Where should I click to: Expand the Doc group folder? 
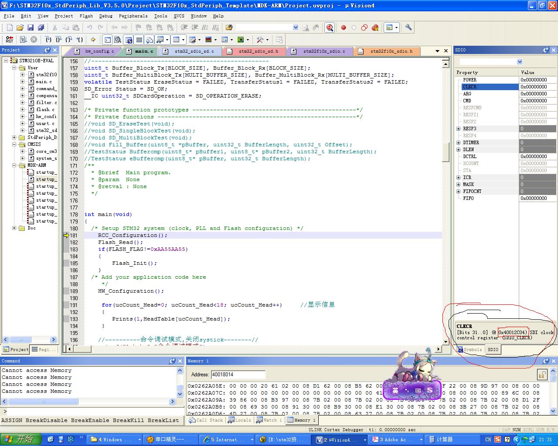tap(14, 228)
